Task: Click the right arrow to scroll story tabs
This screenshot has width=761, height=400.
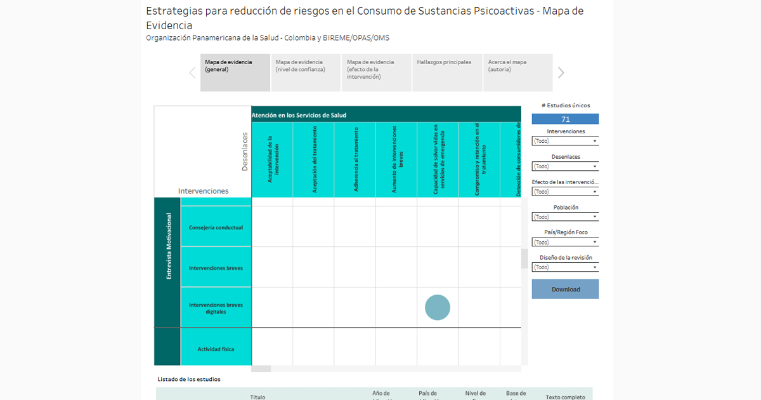Action: [x=561, y=72]
